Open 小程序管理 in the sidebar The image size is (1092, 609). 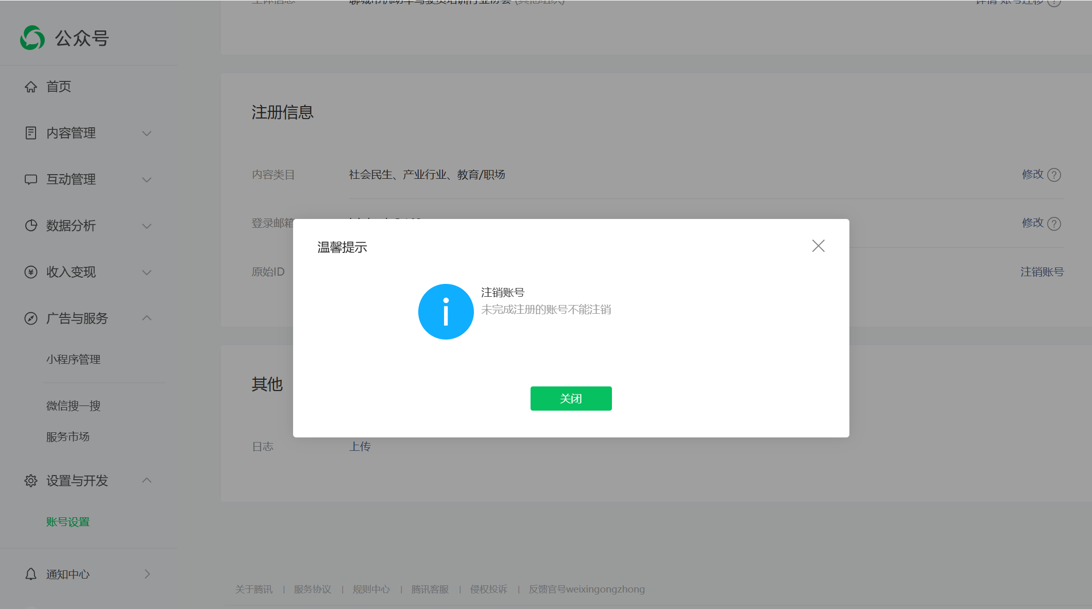(x=73, y=360)
